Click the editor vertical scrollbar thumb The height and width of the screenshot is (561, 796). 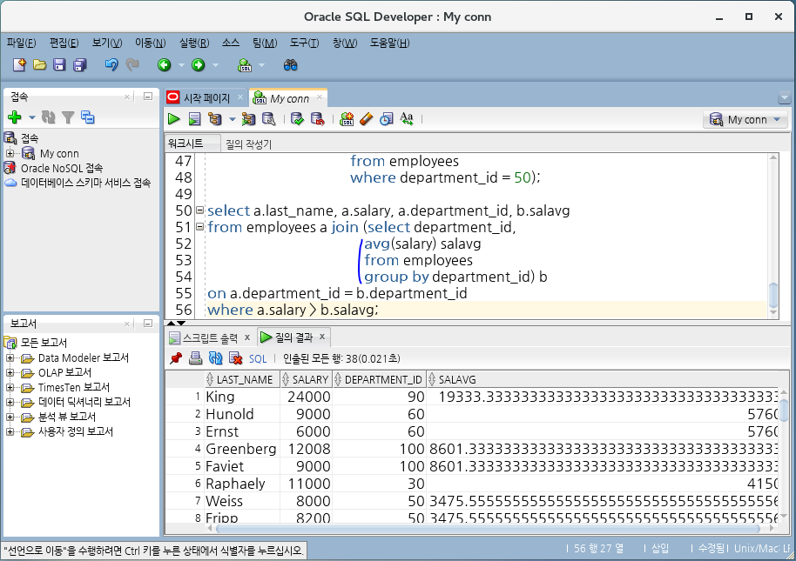773,295
